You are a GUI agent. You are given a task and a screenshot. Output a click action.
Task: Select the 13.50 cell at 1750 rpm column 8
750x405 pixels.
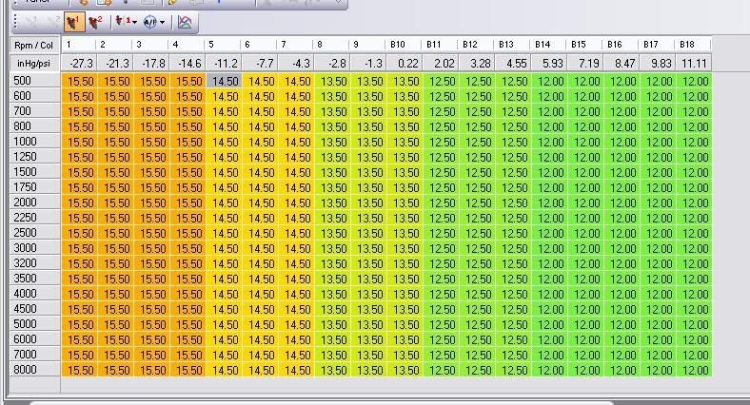[333, 187]
